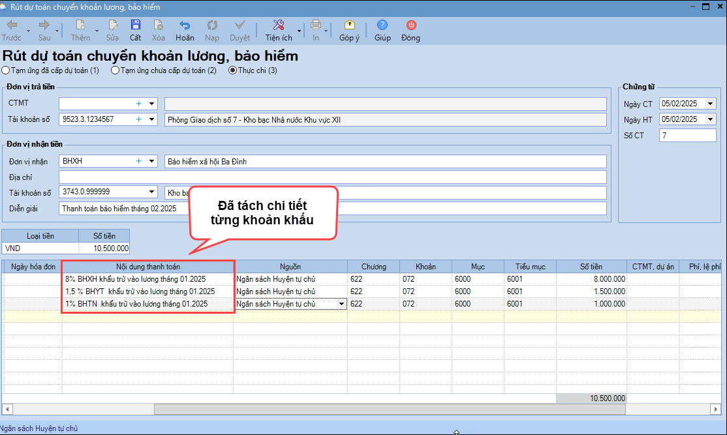Expand the Trước button dropdown arrow
727x435 pixels.
[28, 31]
